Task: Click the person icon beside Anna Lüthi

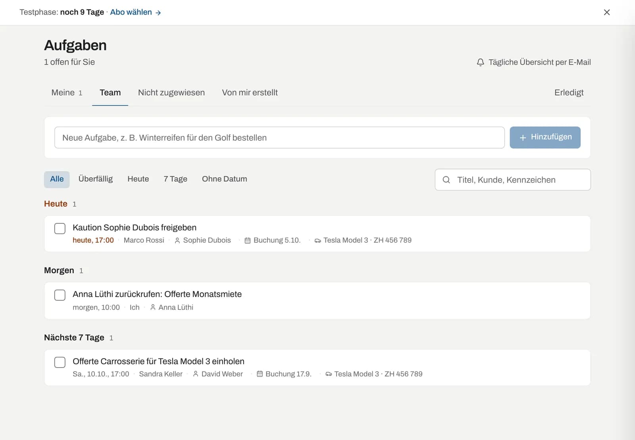Action: click(153, 307)
